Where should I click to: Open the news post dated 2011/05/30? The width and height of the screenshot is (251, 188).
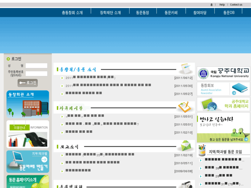pos(108,86)
